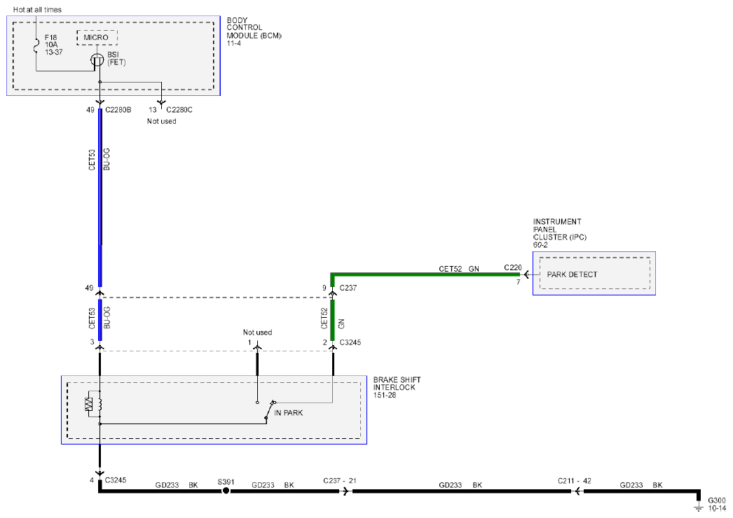Click 'GD233 BK' label left of S391
This screenshot has height=518, width=733.
pyautogui.click(x=177, y=485)
